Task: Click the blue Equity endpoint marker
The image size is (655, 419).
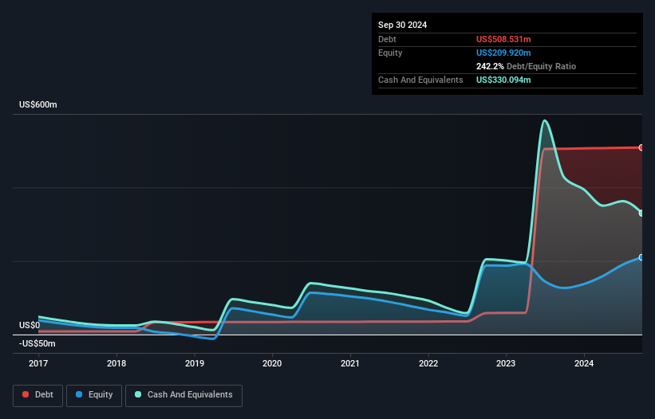Action: tap(641, 257)
